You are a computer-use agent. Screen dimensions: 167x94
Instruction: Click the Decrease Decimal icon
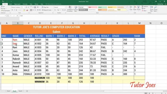(x=65, y=10)
